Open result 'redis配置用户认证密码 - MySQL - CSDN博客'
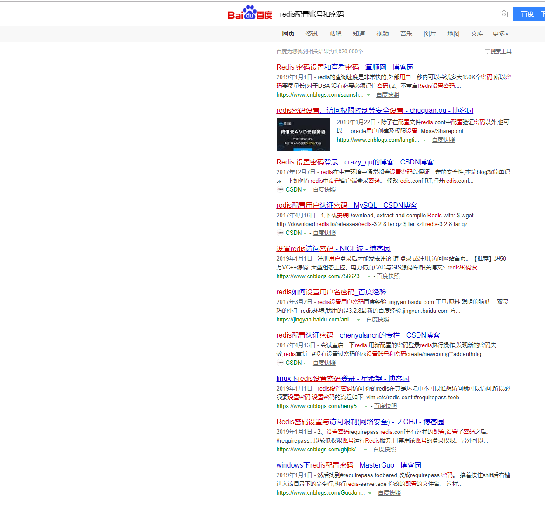Screen dimensions: 545x506 [347, 205]
